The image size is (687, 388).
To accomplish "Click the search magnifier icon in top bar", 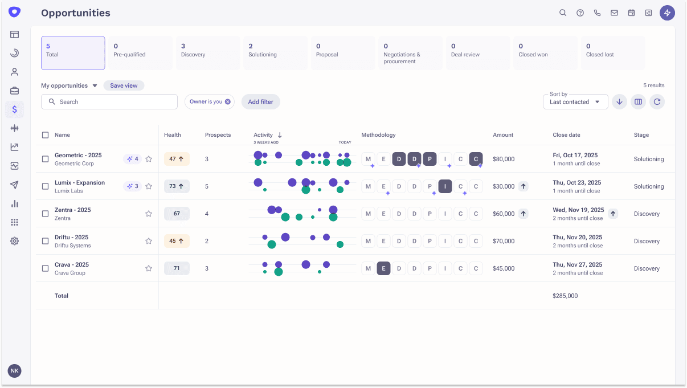I will pos(563,13).
